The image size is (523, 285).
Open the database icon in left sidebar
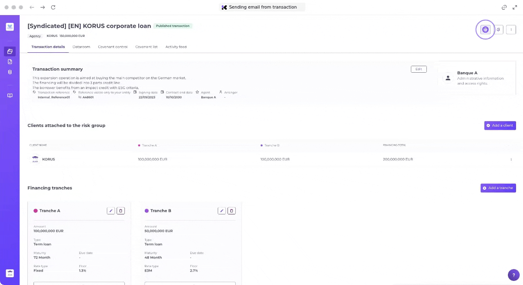coord(10,72)
